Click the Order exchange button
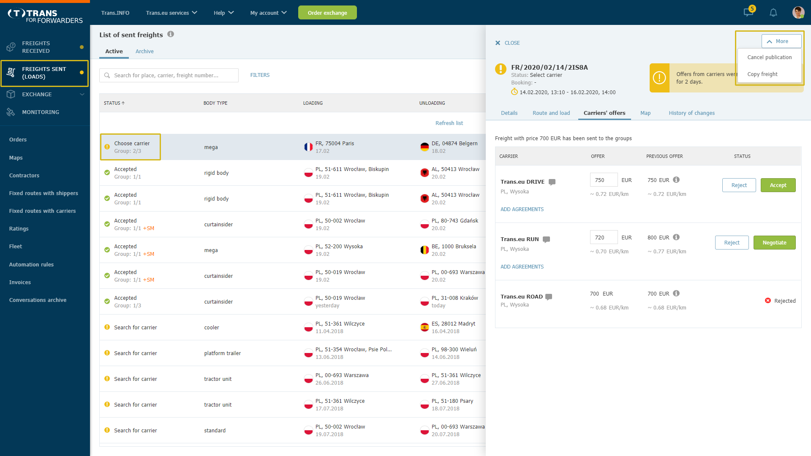Image resolution: width=811 pixels, height=456 pixels. point(327,13)
